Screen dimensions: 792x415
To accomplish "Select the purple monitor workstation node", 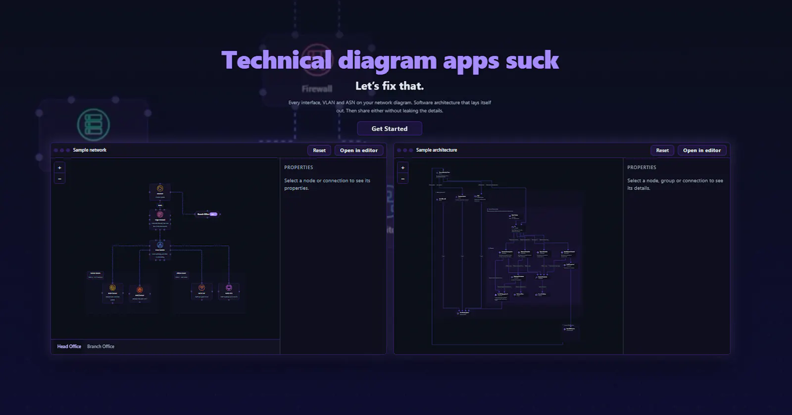I will [229, 291].
